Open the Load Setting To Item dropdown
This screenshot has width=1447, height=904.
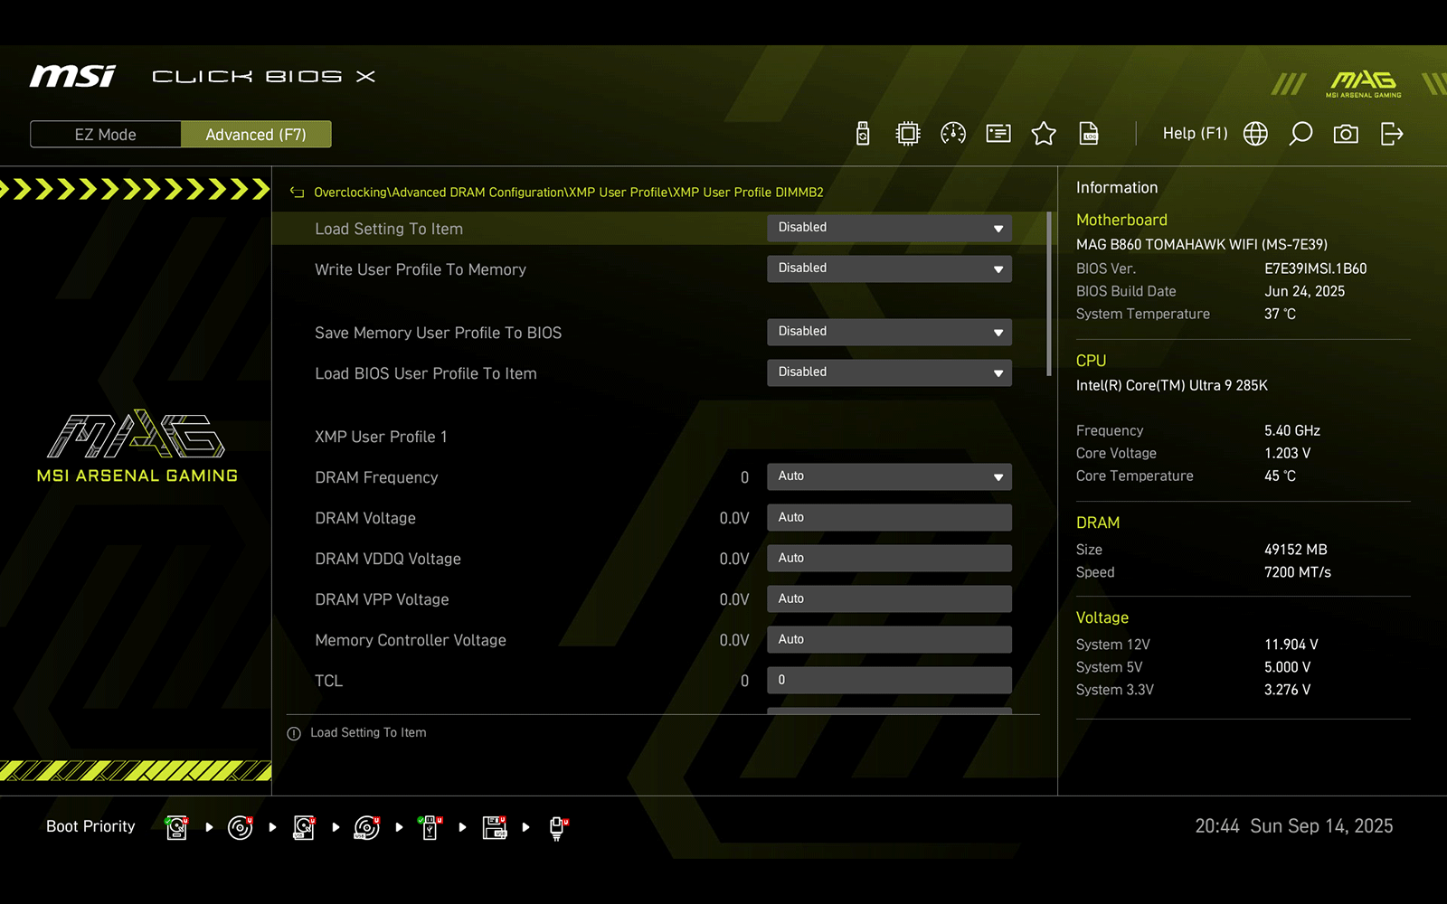click(889, 228)
